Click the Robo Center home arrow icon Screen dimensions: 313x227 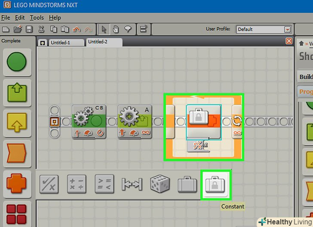pos(301,43)
